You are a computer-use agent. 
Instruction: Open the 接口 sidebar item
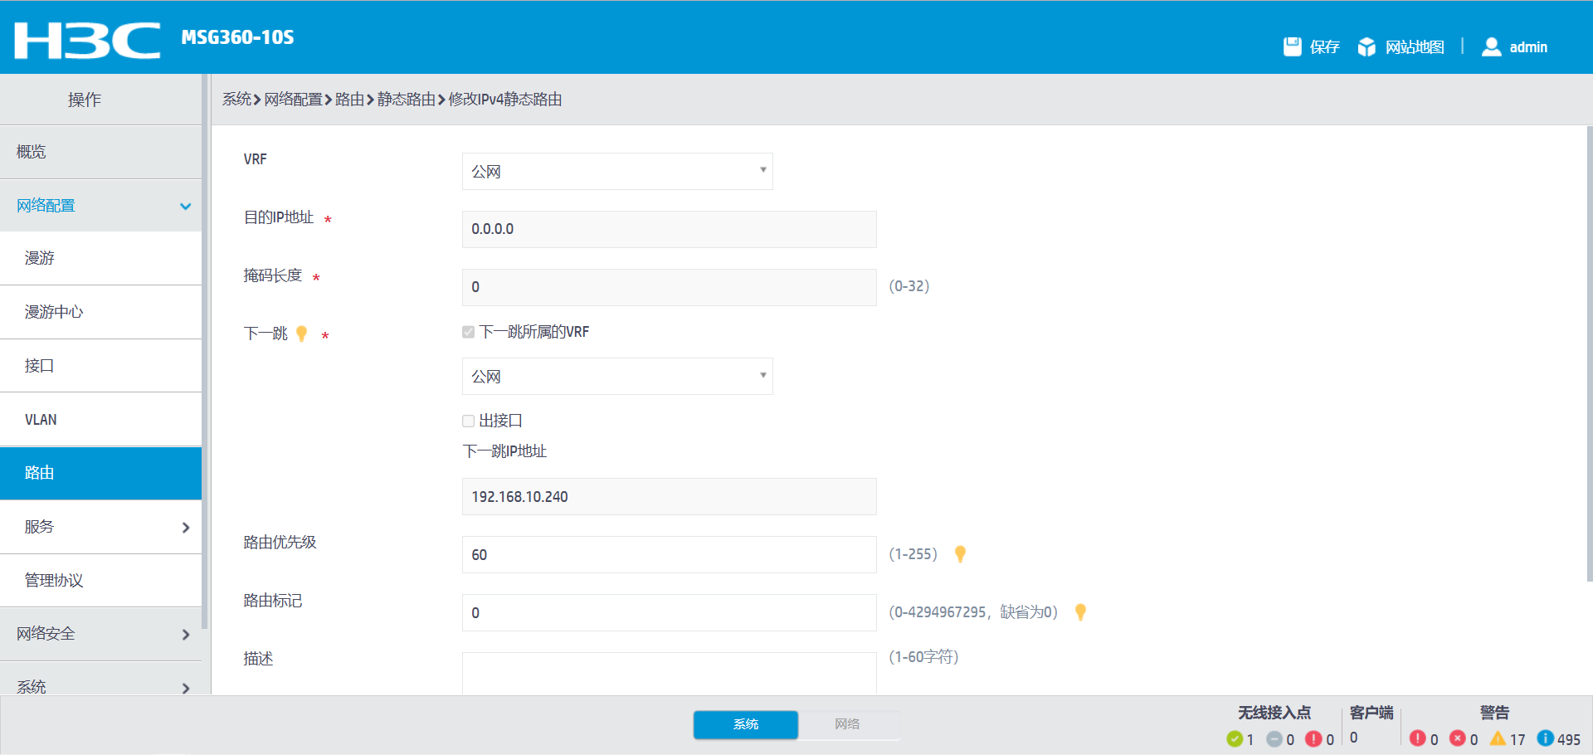[x=101, y=366]
